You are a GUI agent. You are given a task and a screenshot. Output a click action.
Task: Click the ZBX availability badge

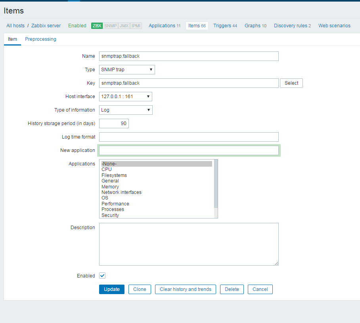point(97,26)
